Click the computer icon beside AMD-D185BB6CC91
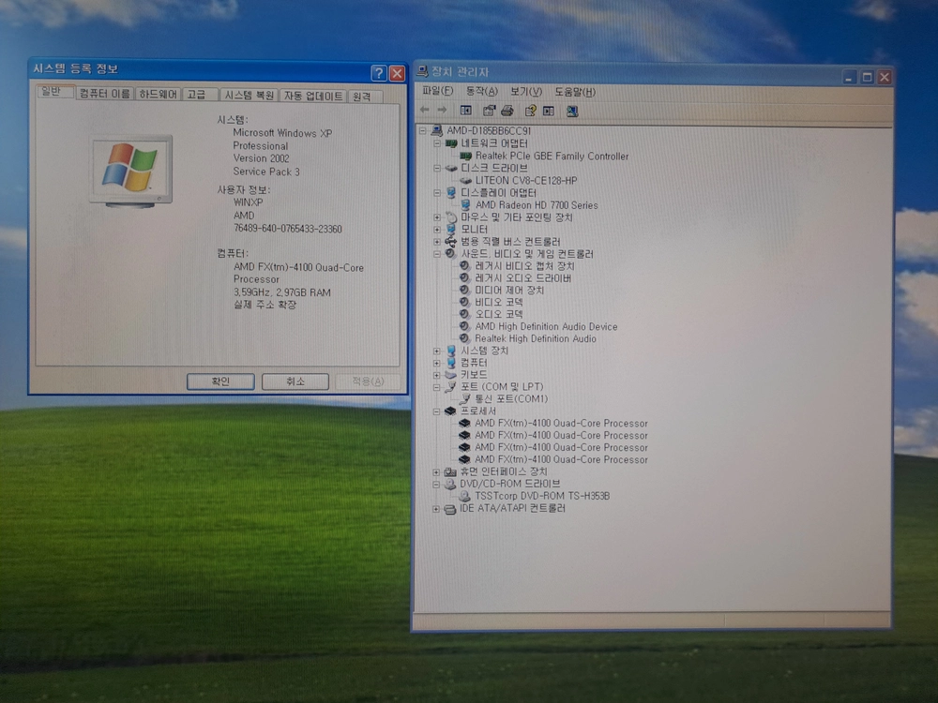 click(437, 130)
